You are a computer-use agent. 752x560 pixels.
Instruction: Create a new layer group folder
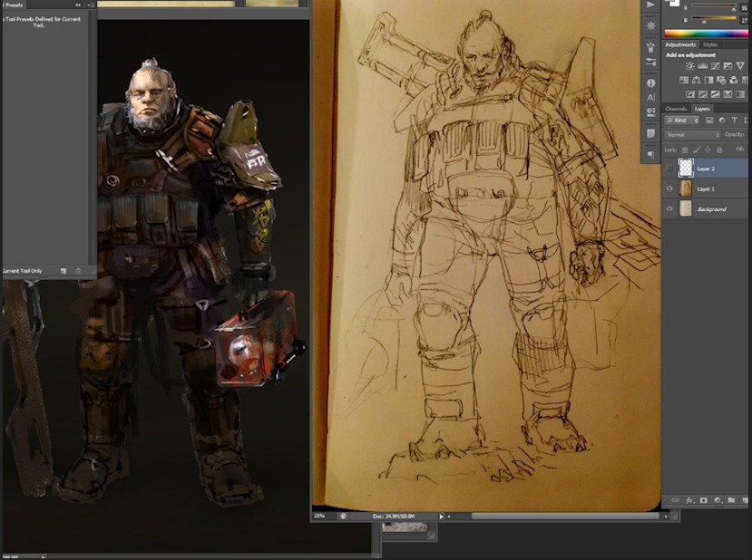(731, 500)
